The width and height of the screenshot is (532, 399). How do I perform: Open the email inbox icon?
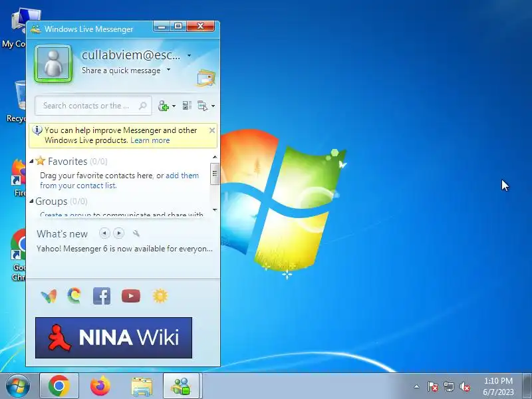pos(206,78)
